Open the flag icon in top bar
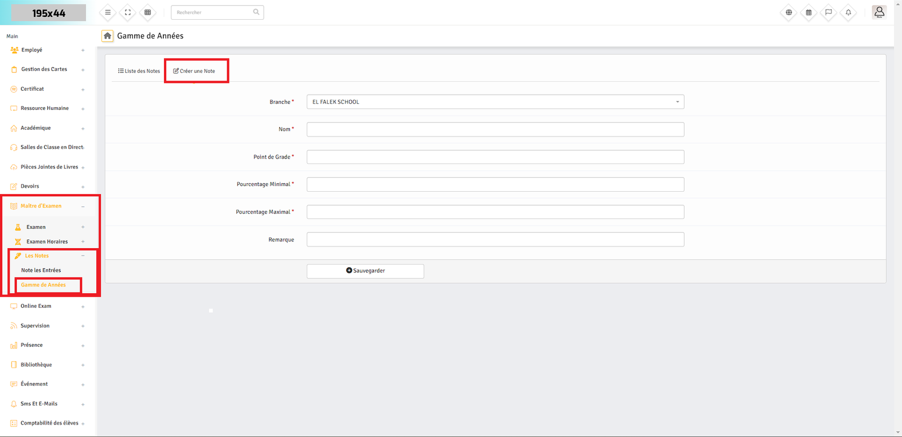Image resolution: width=902 pixels, height=437 pixels. pos(828,12)
